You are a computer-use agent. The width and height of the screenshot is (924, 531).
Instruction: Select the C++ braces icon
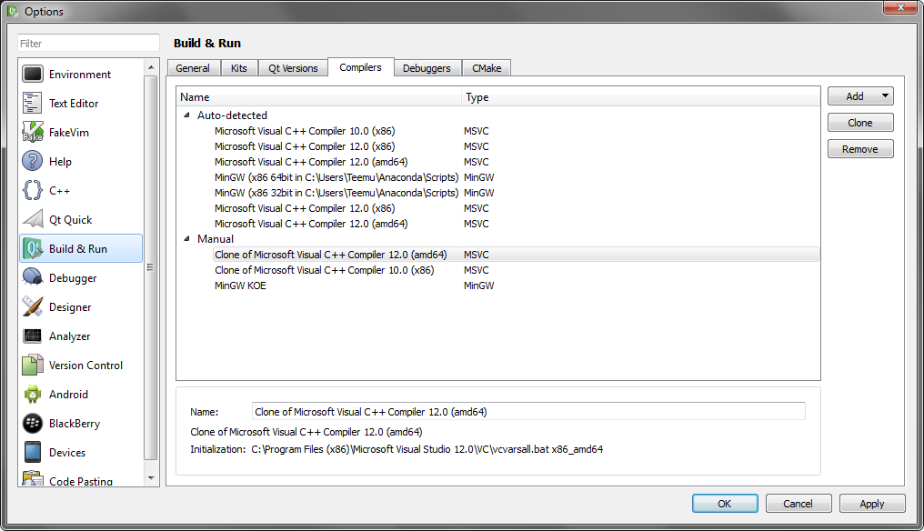click(x=33, y=190)
